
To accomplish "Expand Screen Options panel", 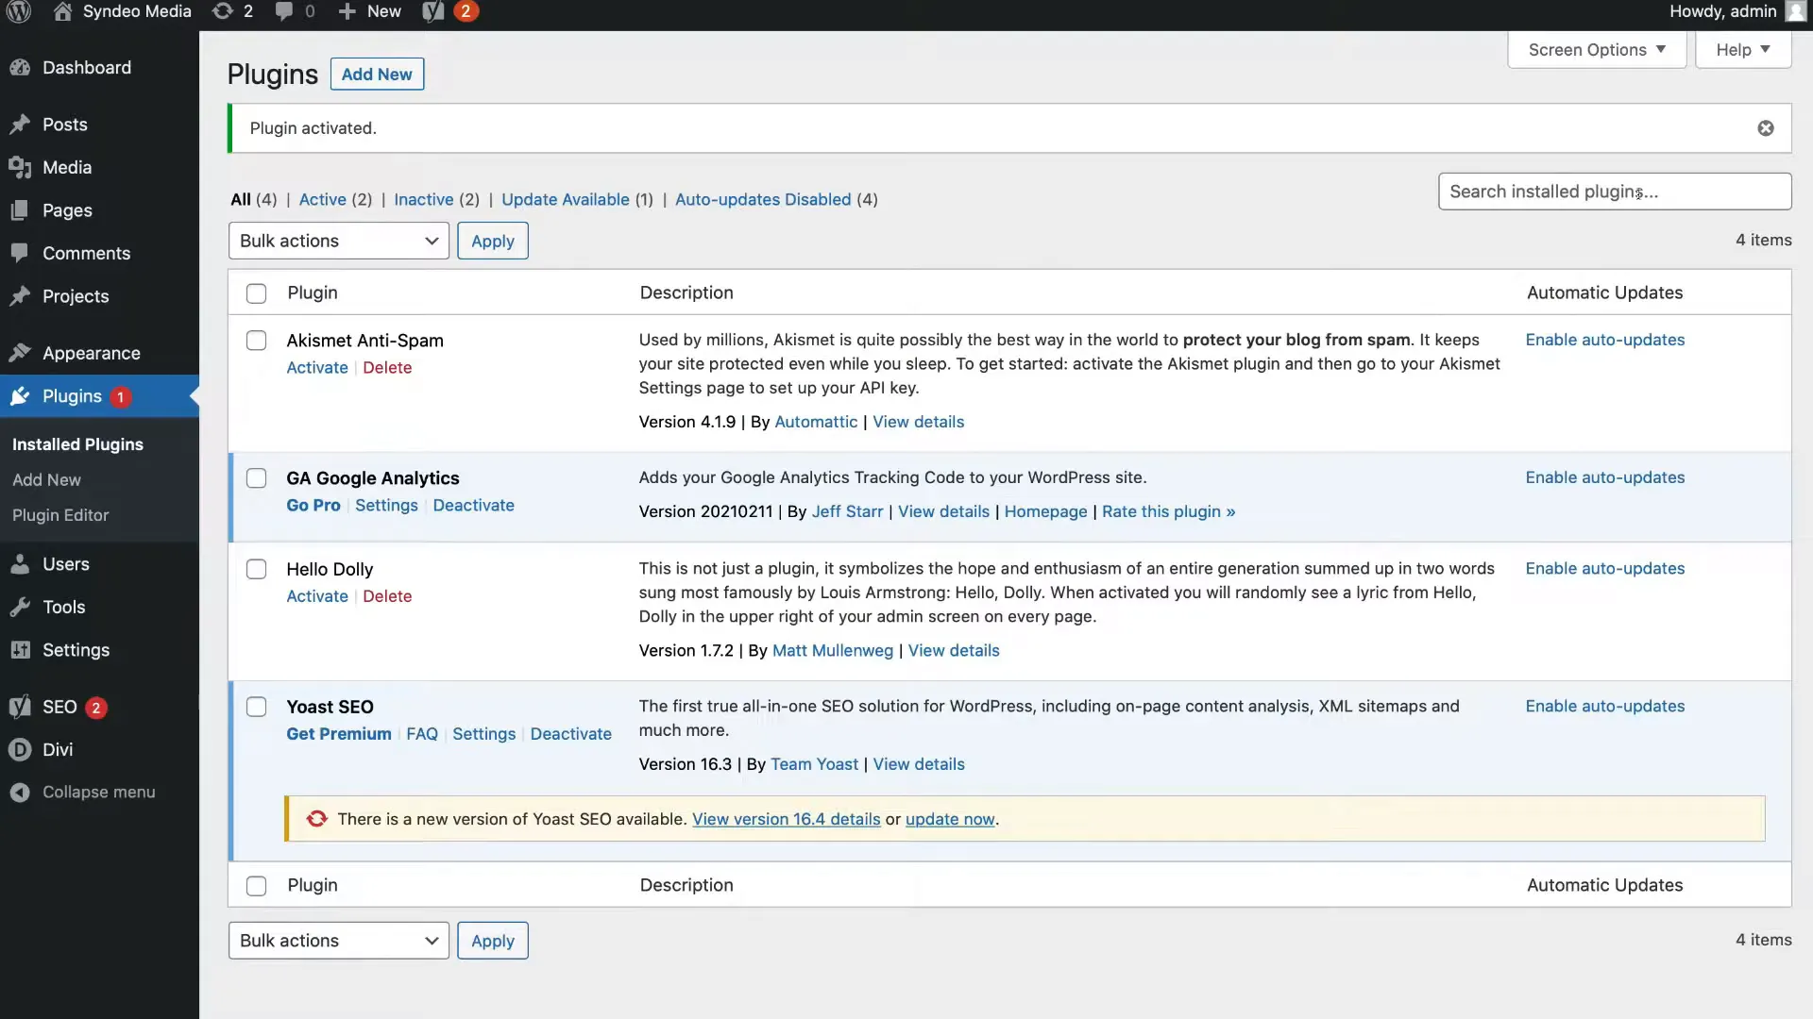I will click(x=1597, y=50).
